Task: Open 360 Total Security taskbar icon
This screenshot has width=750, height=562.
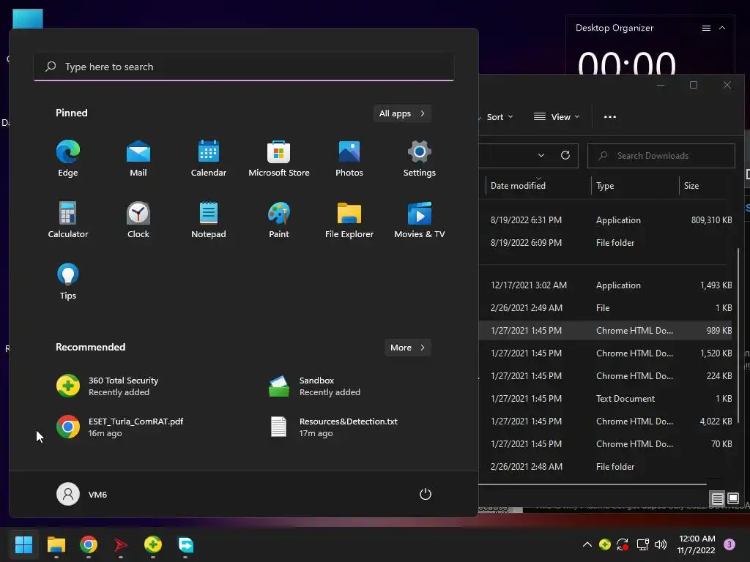Action: tap(153, 544)
